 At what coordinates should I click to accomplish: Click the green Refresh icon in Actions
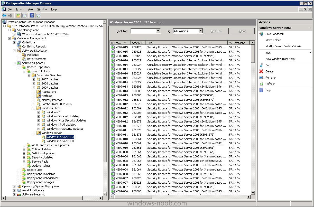[x=261, y=84]
